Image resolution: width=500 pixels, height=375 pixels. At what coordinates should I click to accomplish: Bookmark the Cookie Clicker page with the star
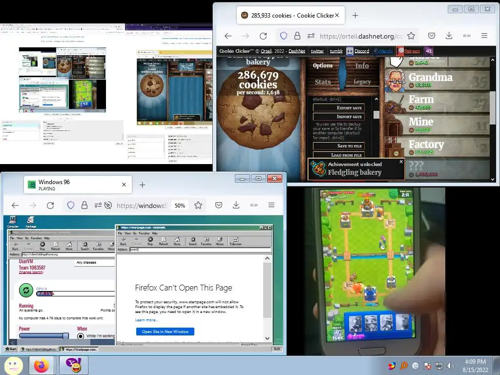pos(411,36)
